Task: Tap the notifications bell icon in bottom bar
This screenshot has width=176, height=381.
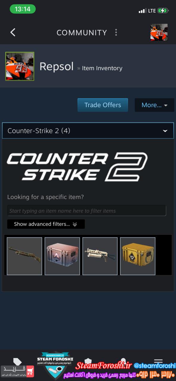Action: [123, 361]
